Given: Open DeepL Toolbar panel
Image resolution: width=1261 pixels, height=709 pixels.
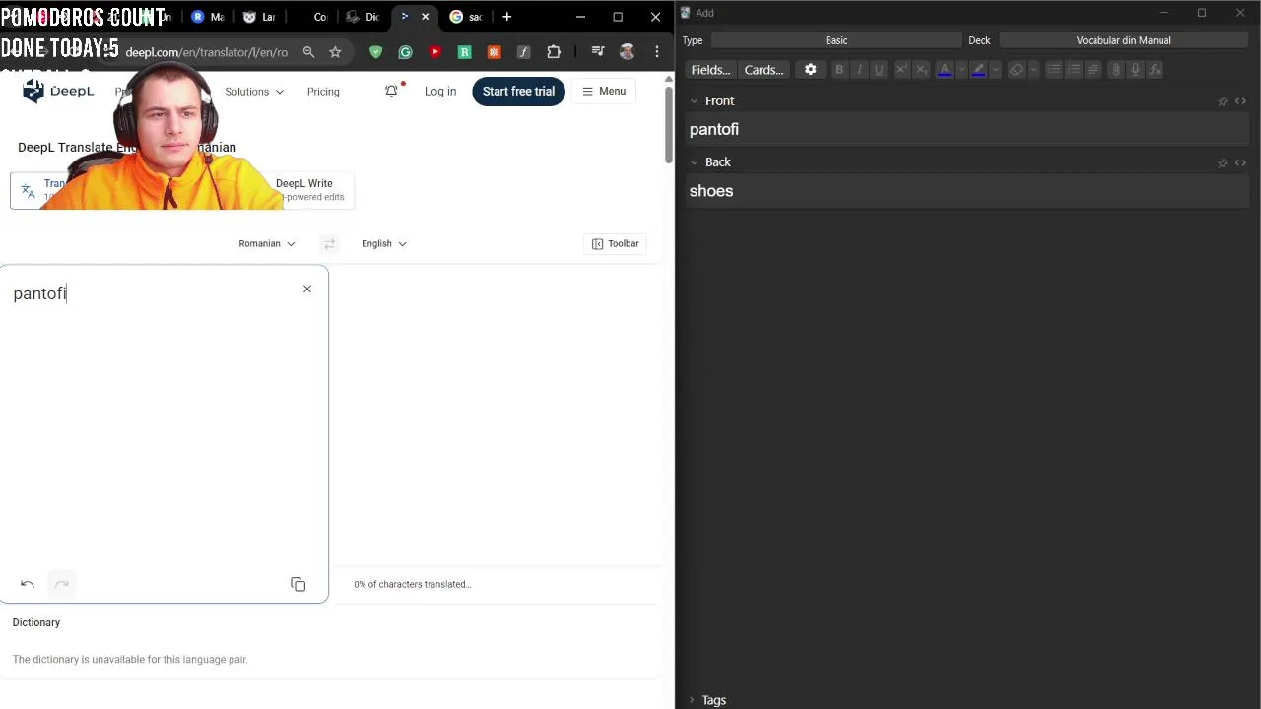Looking at the screenshot, I should pyautogui.click(x=616, y=244).
